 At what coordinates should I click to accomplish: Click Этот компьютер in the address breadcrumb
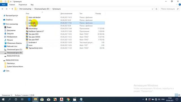pyautogui.click(x=25, y=9)
